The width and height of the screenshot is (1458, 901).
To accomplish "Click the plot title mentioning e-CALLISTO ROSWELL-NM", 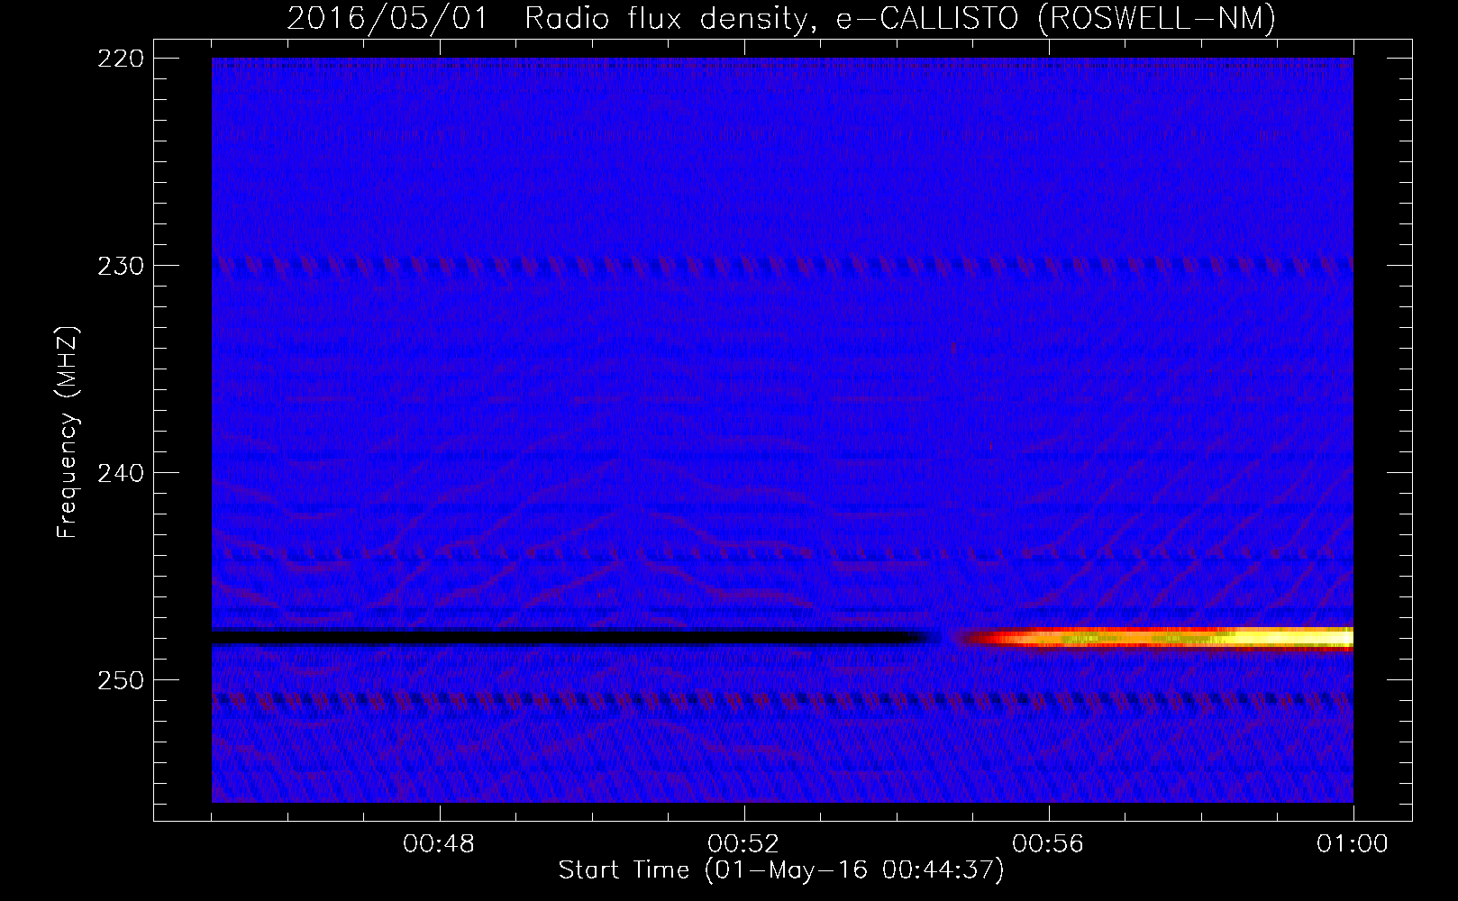I will [x=781, y=18].
